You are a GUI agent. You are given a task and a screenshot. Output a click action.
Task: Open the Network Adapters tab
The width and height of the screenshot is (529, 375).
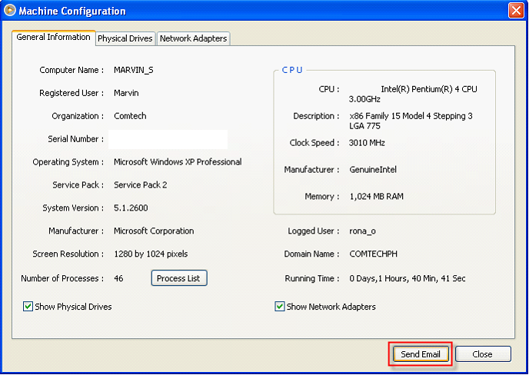pyautogui.click(x=193, y=38)
